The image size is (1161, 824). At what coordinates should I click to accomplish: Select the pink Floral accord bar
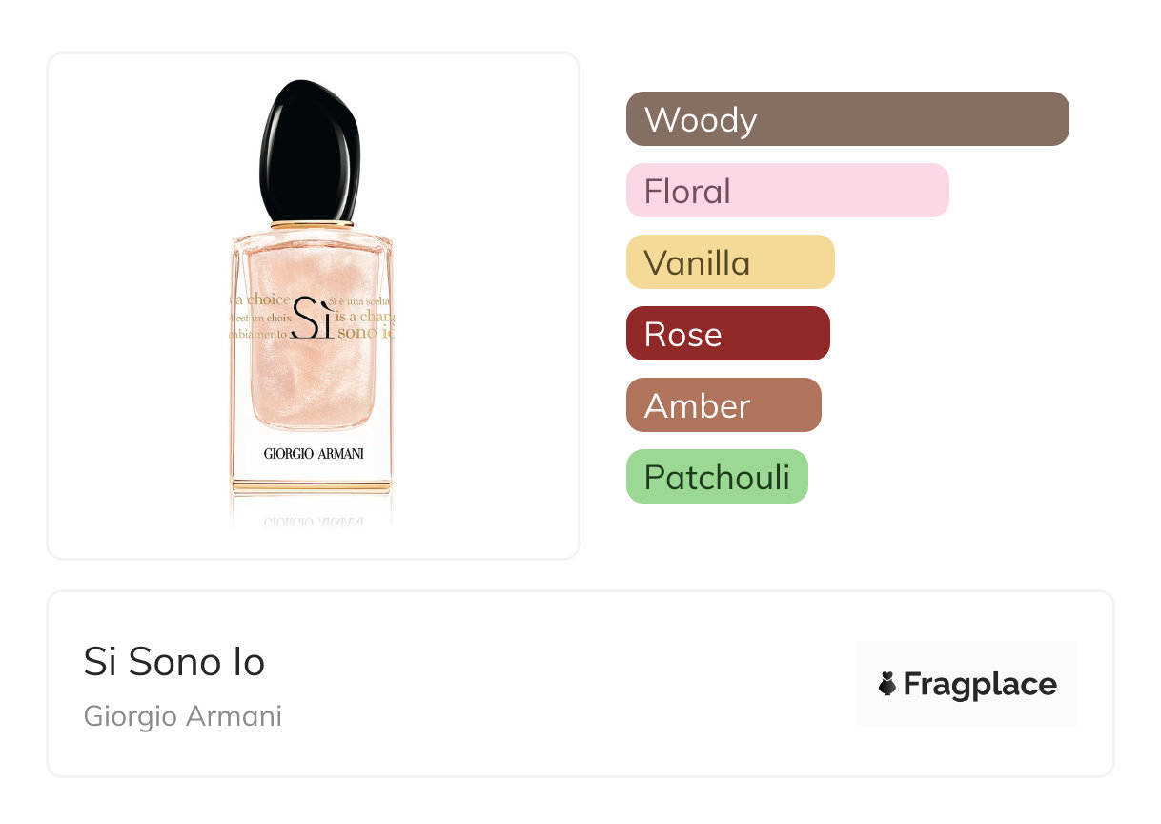pyautogui.click(x=786, y=191)
